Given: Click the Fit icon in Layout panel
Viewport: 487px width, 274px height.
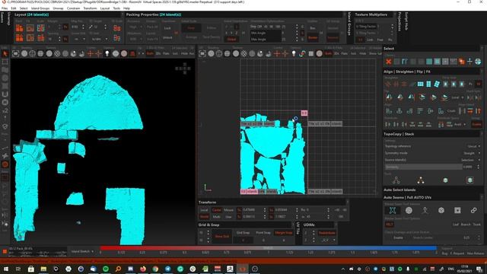Looking at the screenshot, I should [30, 28].
